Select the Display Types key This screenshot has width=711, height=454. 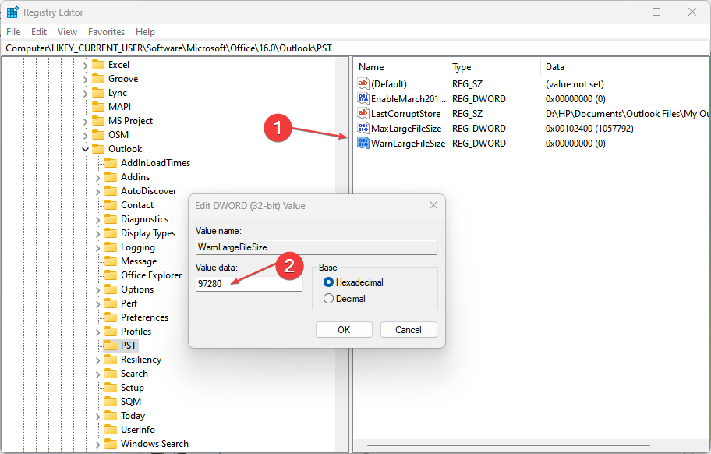point(148,233)
